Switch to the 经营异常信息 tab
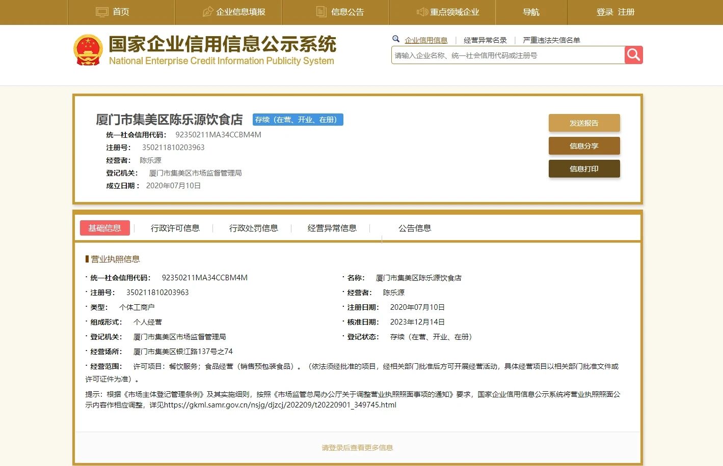 click(332, 228)
